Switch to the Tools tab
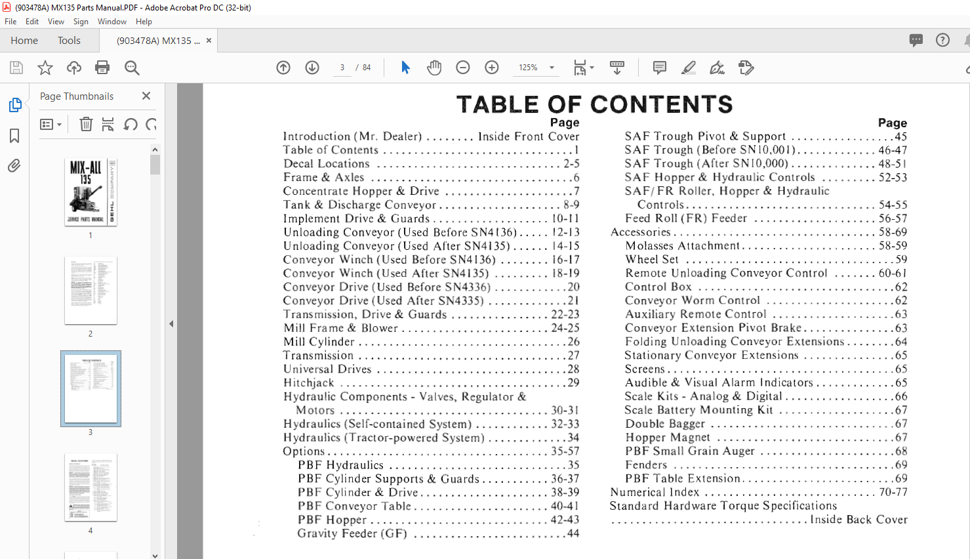Screen dimensions: 970x559 [x=69, y=40]
